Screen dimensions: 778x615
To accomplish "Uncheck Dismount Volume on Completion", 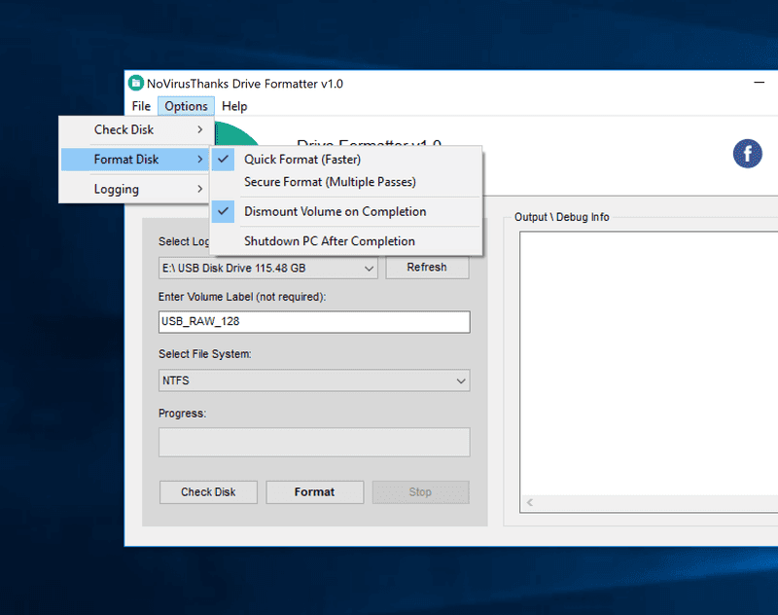I will click(335, 211).
